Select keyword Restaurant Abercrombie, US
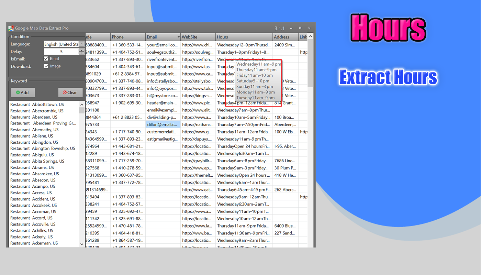Image resolution: width=481 pixels, height=275 pixels. [x=37, y=111]
